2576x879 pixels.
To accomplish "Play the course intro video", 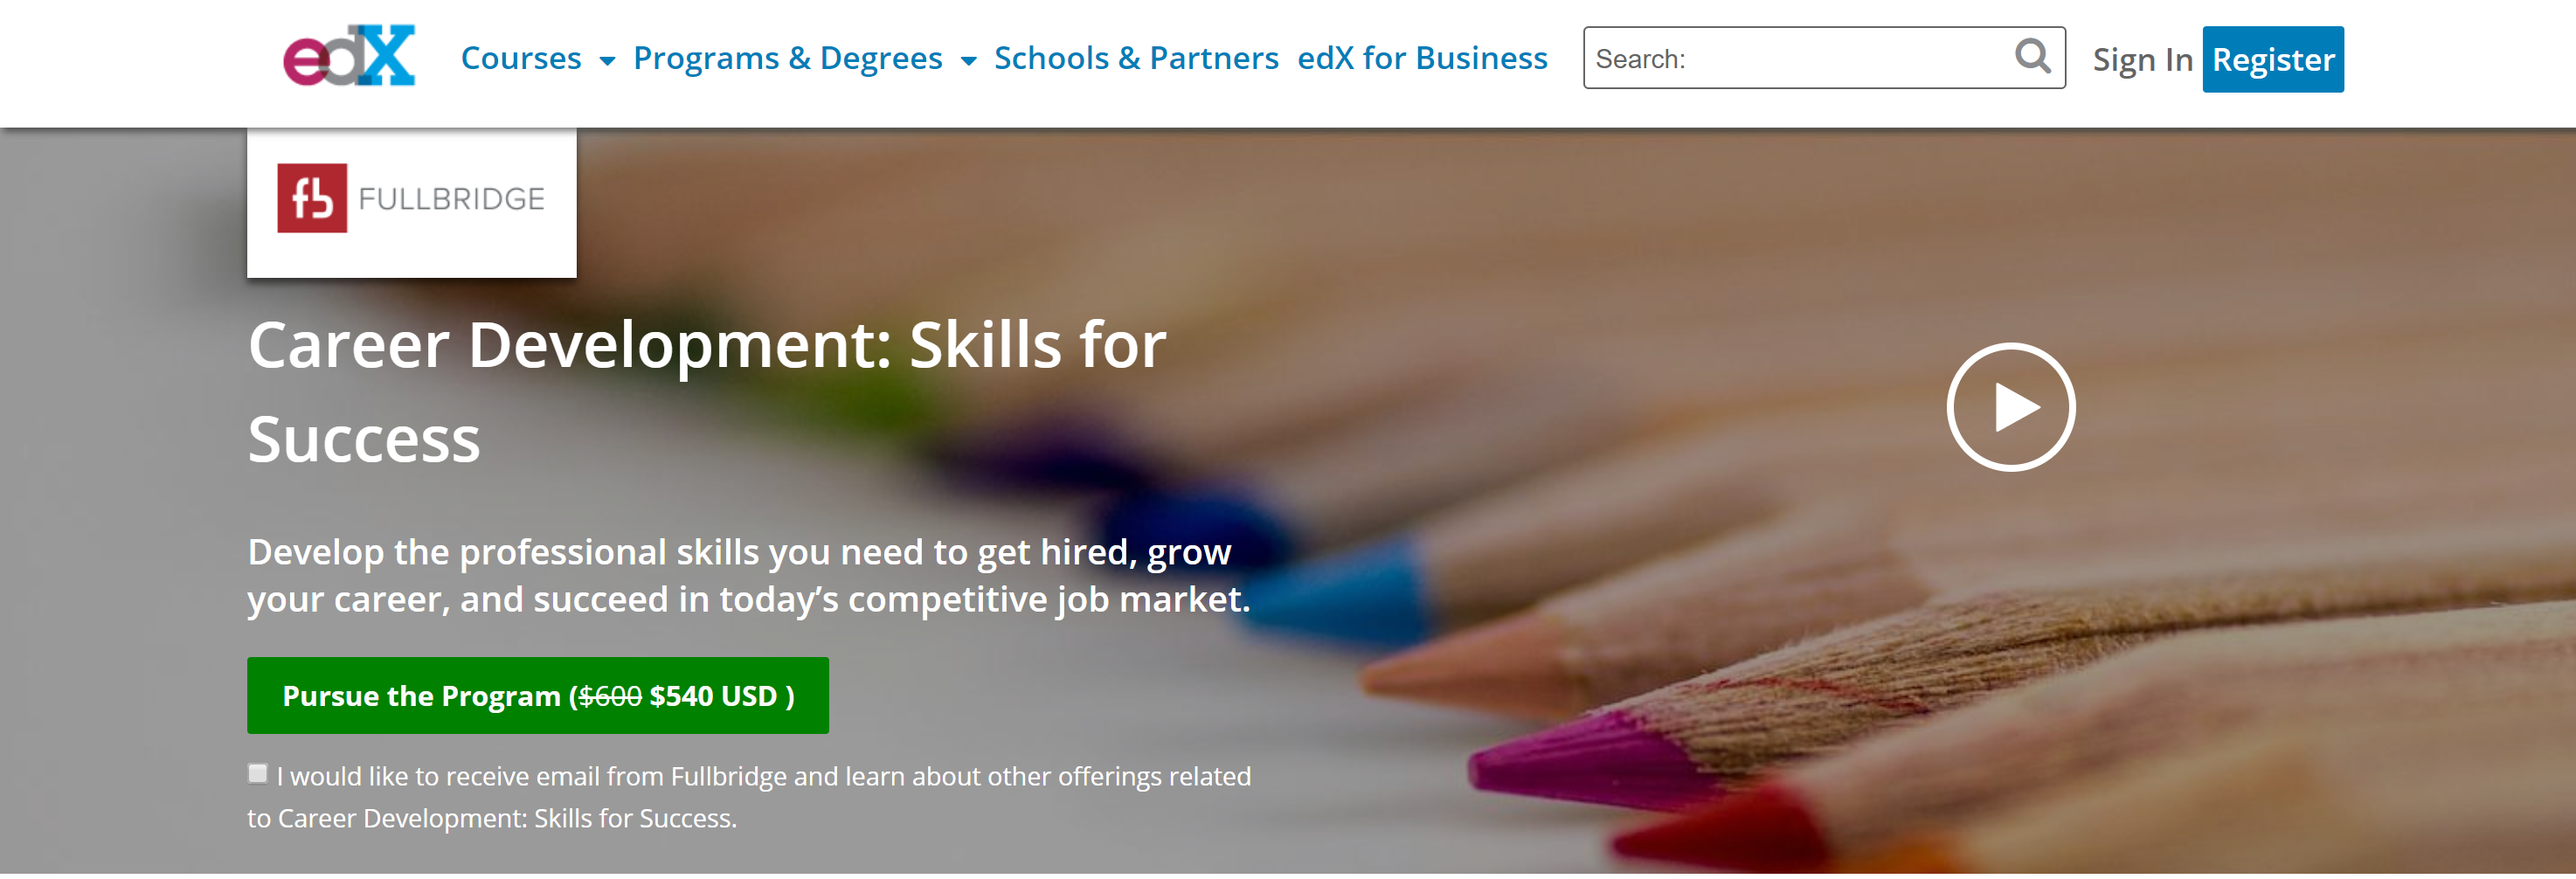I will pyautogui.click(x=2010, y=407).
